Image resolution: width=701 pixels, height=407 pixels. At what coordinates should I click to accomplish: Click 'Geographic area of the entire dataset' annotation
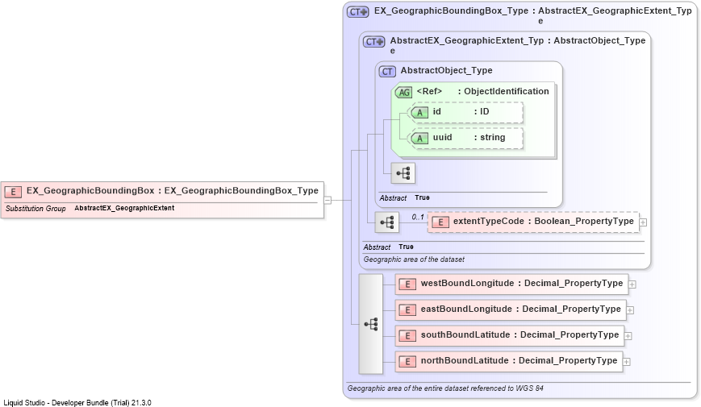click(445, 388)
